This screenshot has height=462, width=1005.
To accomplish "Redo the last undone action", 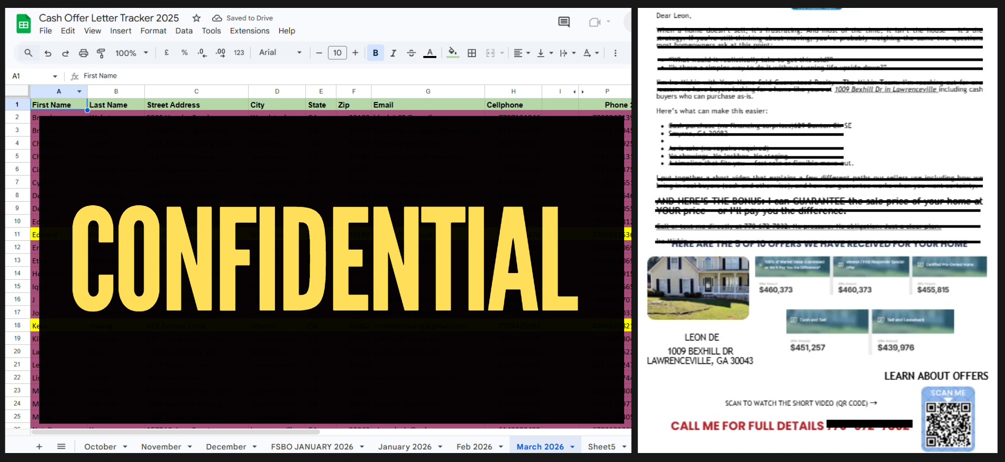I will click(x=66, y=53).
